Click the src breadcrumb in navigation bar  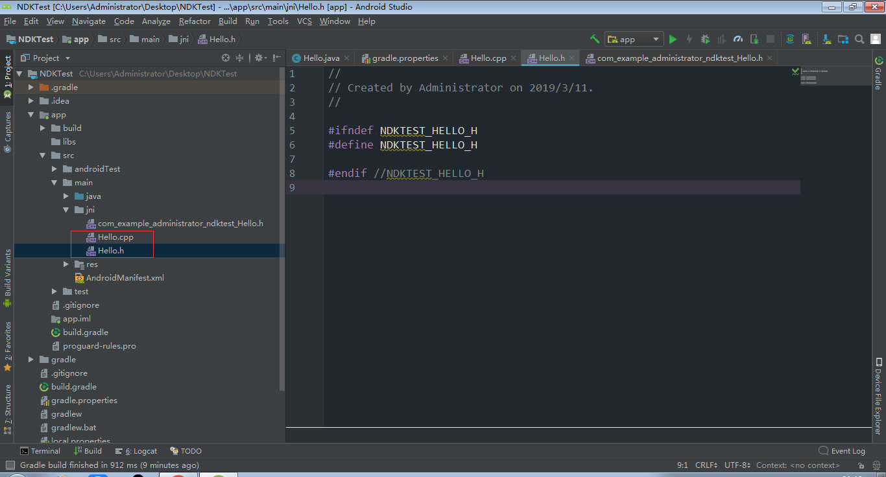click(109, 39)
